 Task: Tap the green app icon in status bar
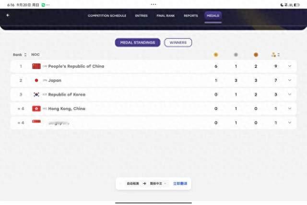click(x=43, y=5)
